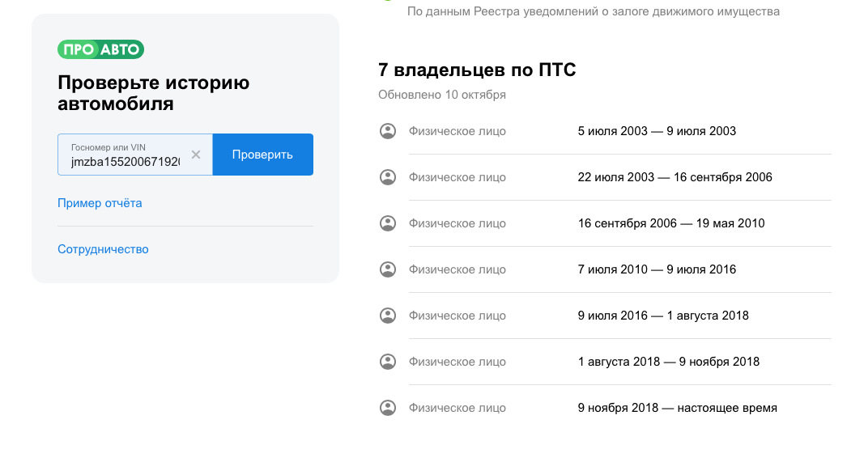Click the person icon for the 16 сентября 2006 owner
This screenshot has width=864, height=462.
click(x=388, y=223)
